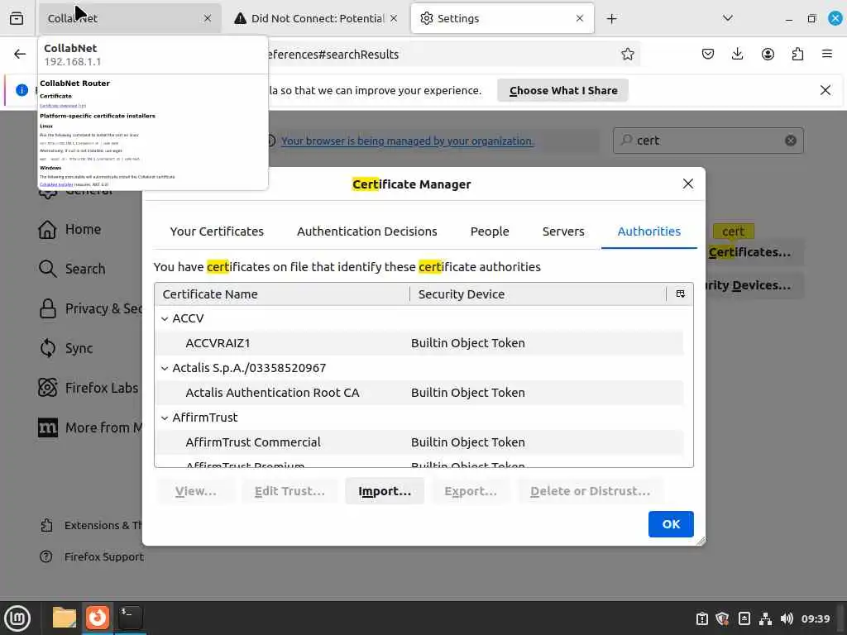Screen dimensions: 847x635
Task: Open the Search settings section
Action: pyautogui.click(x=72, y=269)
